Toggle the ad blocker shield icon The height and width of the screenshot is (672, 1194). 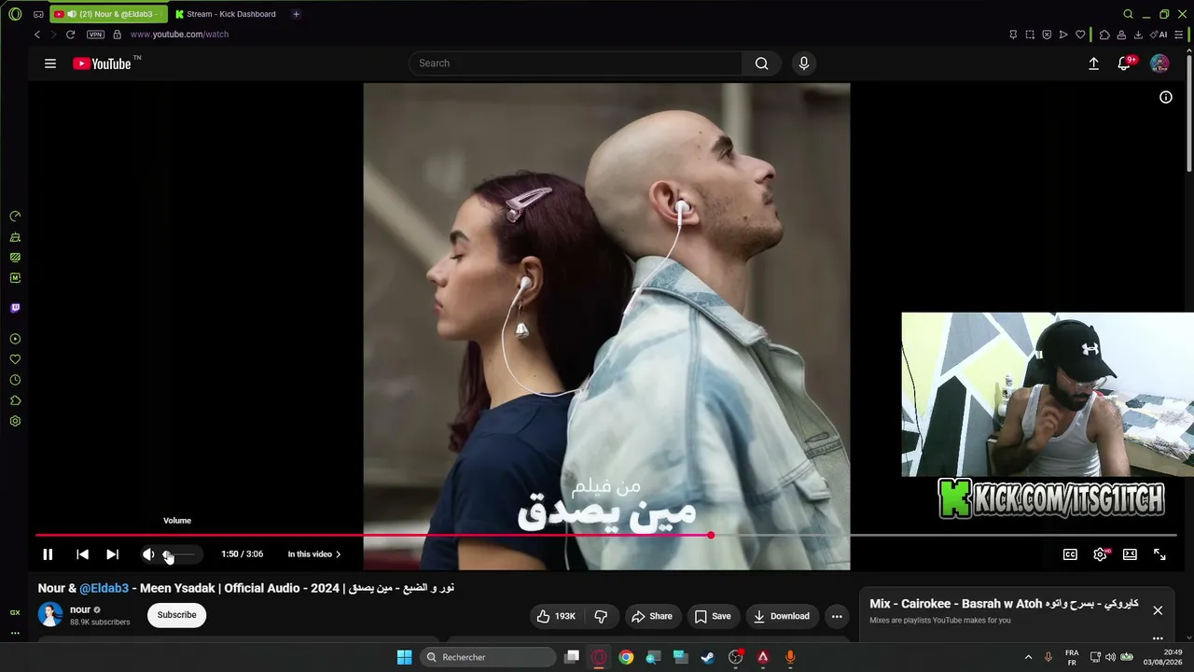pos(1047,35)
